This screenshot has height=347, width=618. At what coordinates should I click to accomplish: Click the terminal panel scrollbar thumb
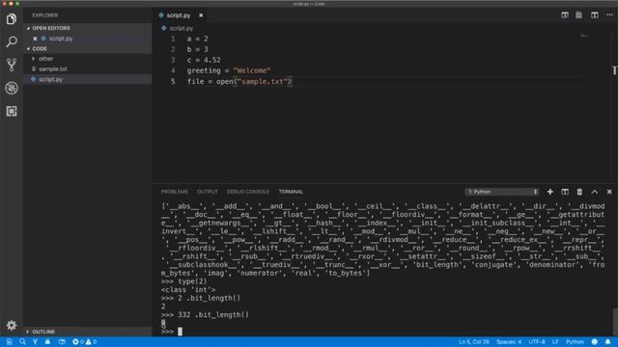pos(615,322)
